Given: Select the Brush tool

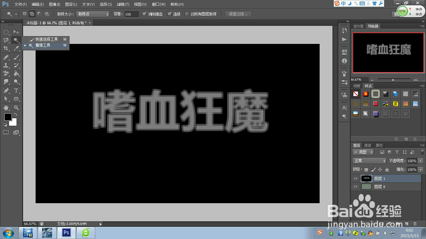Looking at the screenshot, I should tap(16, 57).
